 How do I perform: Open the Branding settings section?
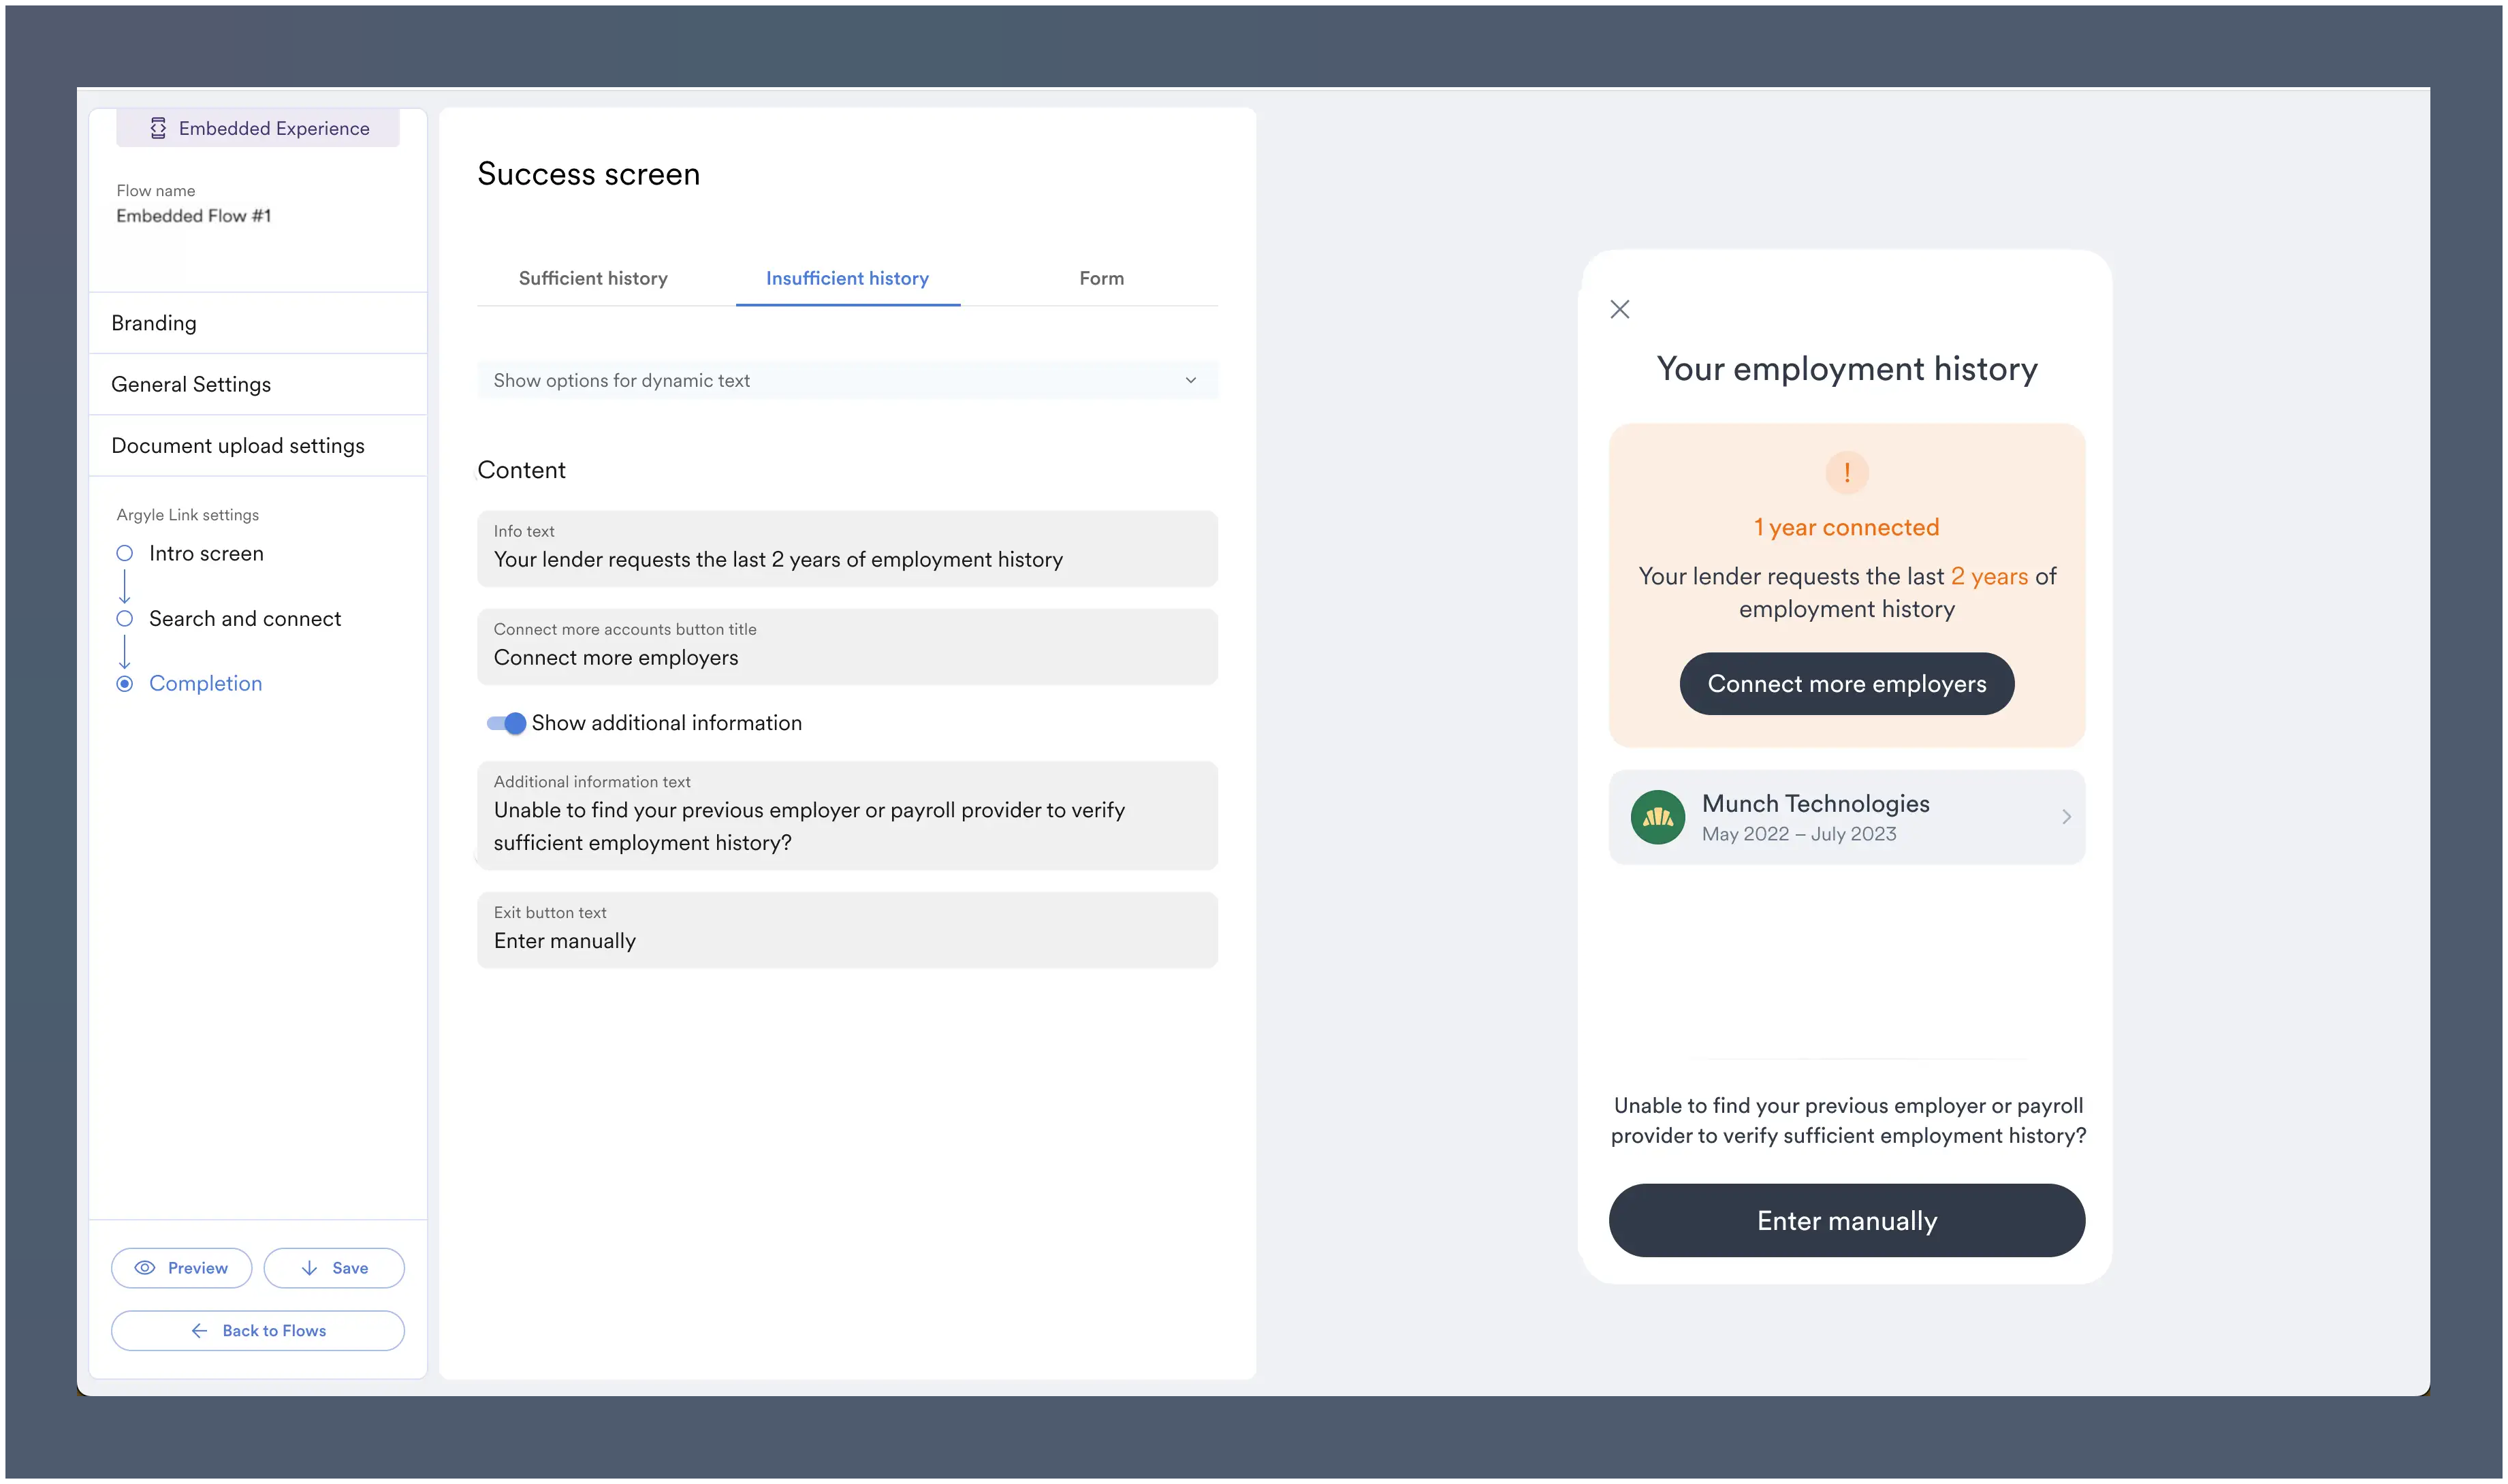pyautogui.click(x=154, y=323)
